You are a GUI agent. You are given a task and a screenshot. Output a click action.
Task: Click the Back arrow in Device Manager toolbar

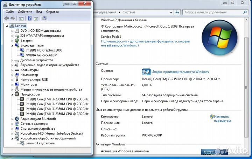pyautogui.click(x=7, y=18)
